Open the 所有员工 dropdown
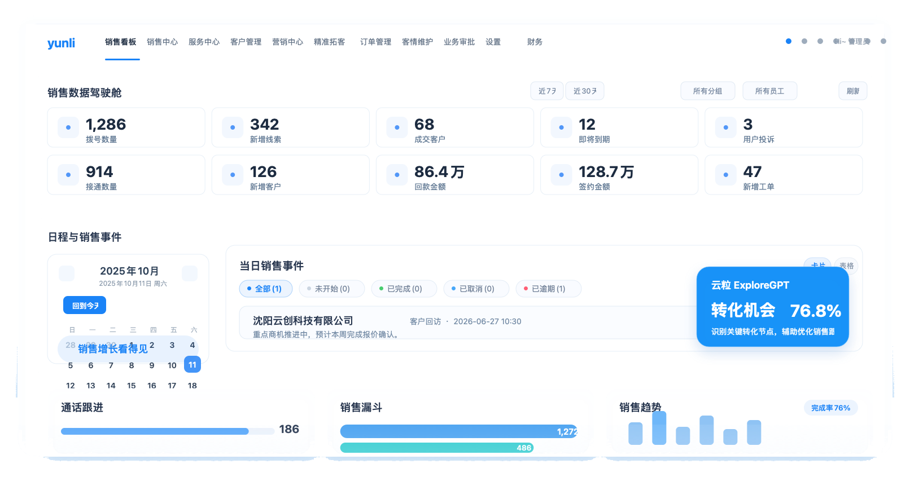 tap(770, 91)
